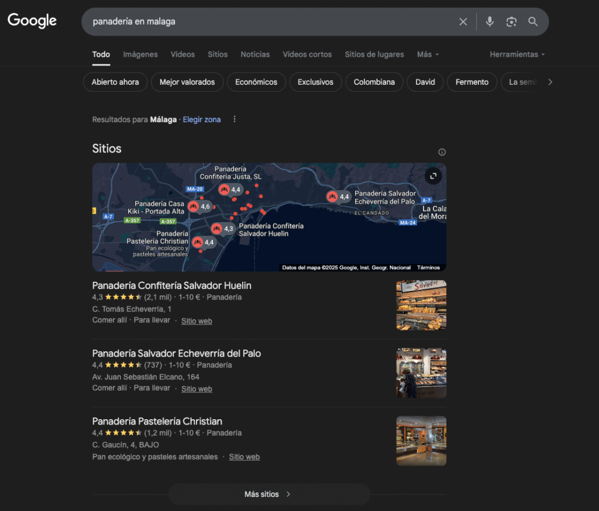Click the Términos link on the map
This screenshot has width=599, height=511.
[x=428, y=268]
